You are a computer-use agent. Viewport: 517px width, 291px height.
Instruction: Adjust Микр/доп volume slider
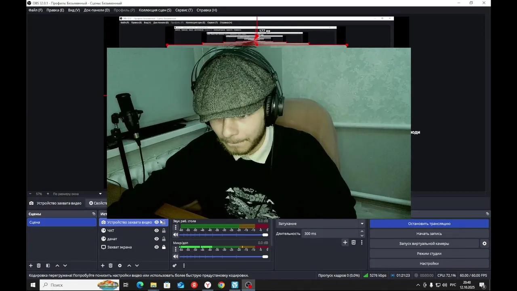pos(223,256)
